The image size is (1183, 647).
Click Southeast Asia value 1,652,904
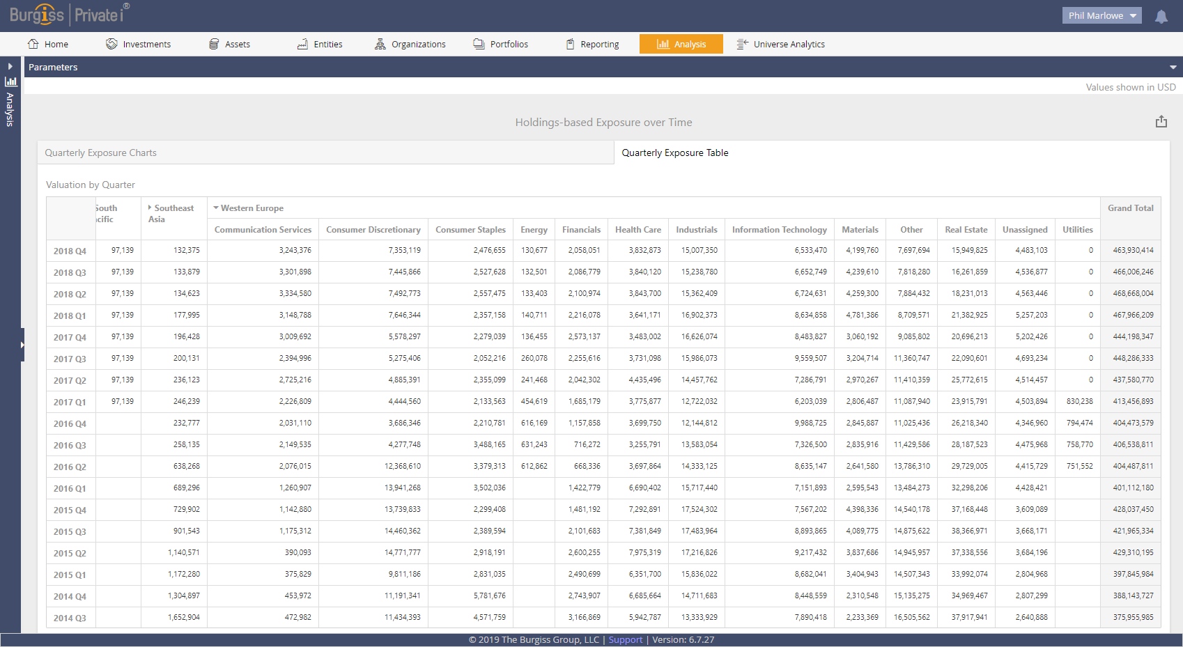[184, 617]
